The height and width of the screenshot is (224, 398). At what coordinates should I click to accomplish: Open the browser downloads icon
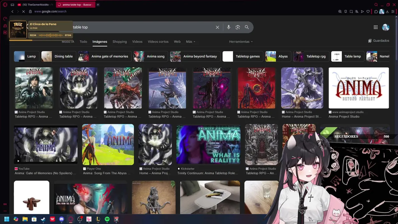tap(387, 12)
